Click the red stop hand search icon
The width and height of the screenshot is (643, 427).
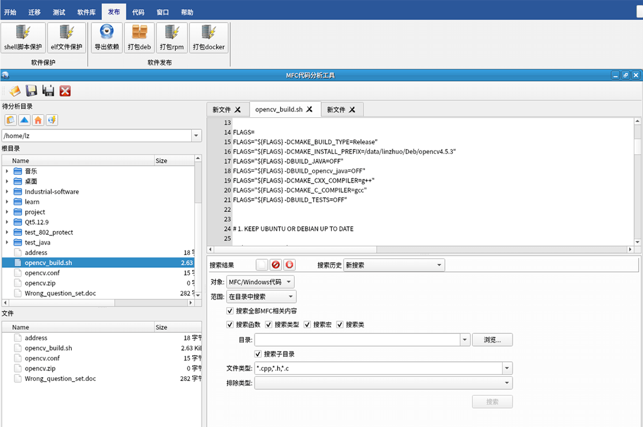290,265
